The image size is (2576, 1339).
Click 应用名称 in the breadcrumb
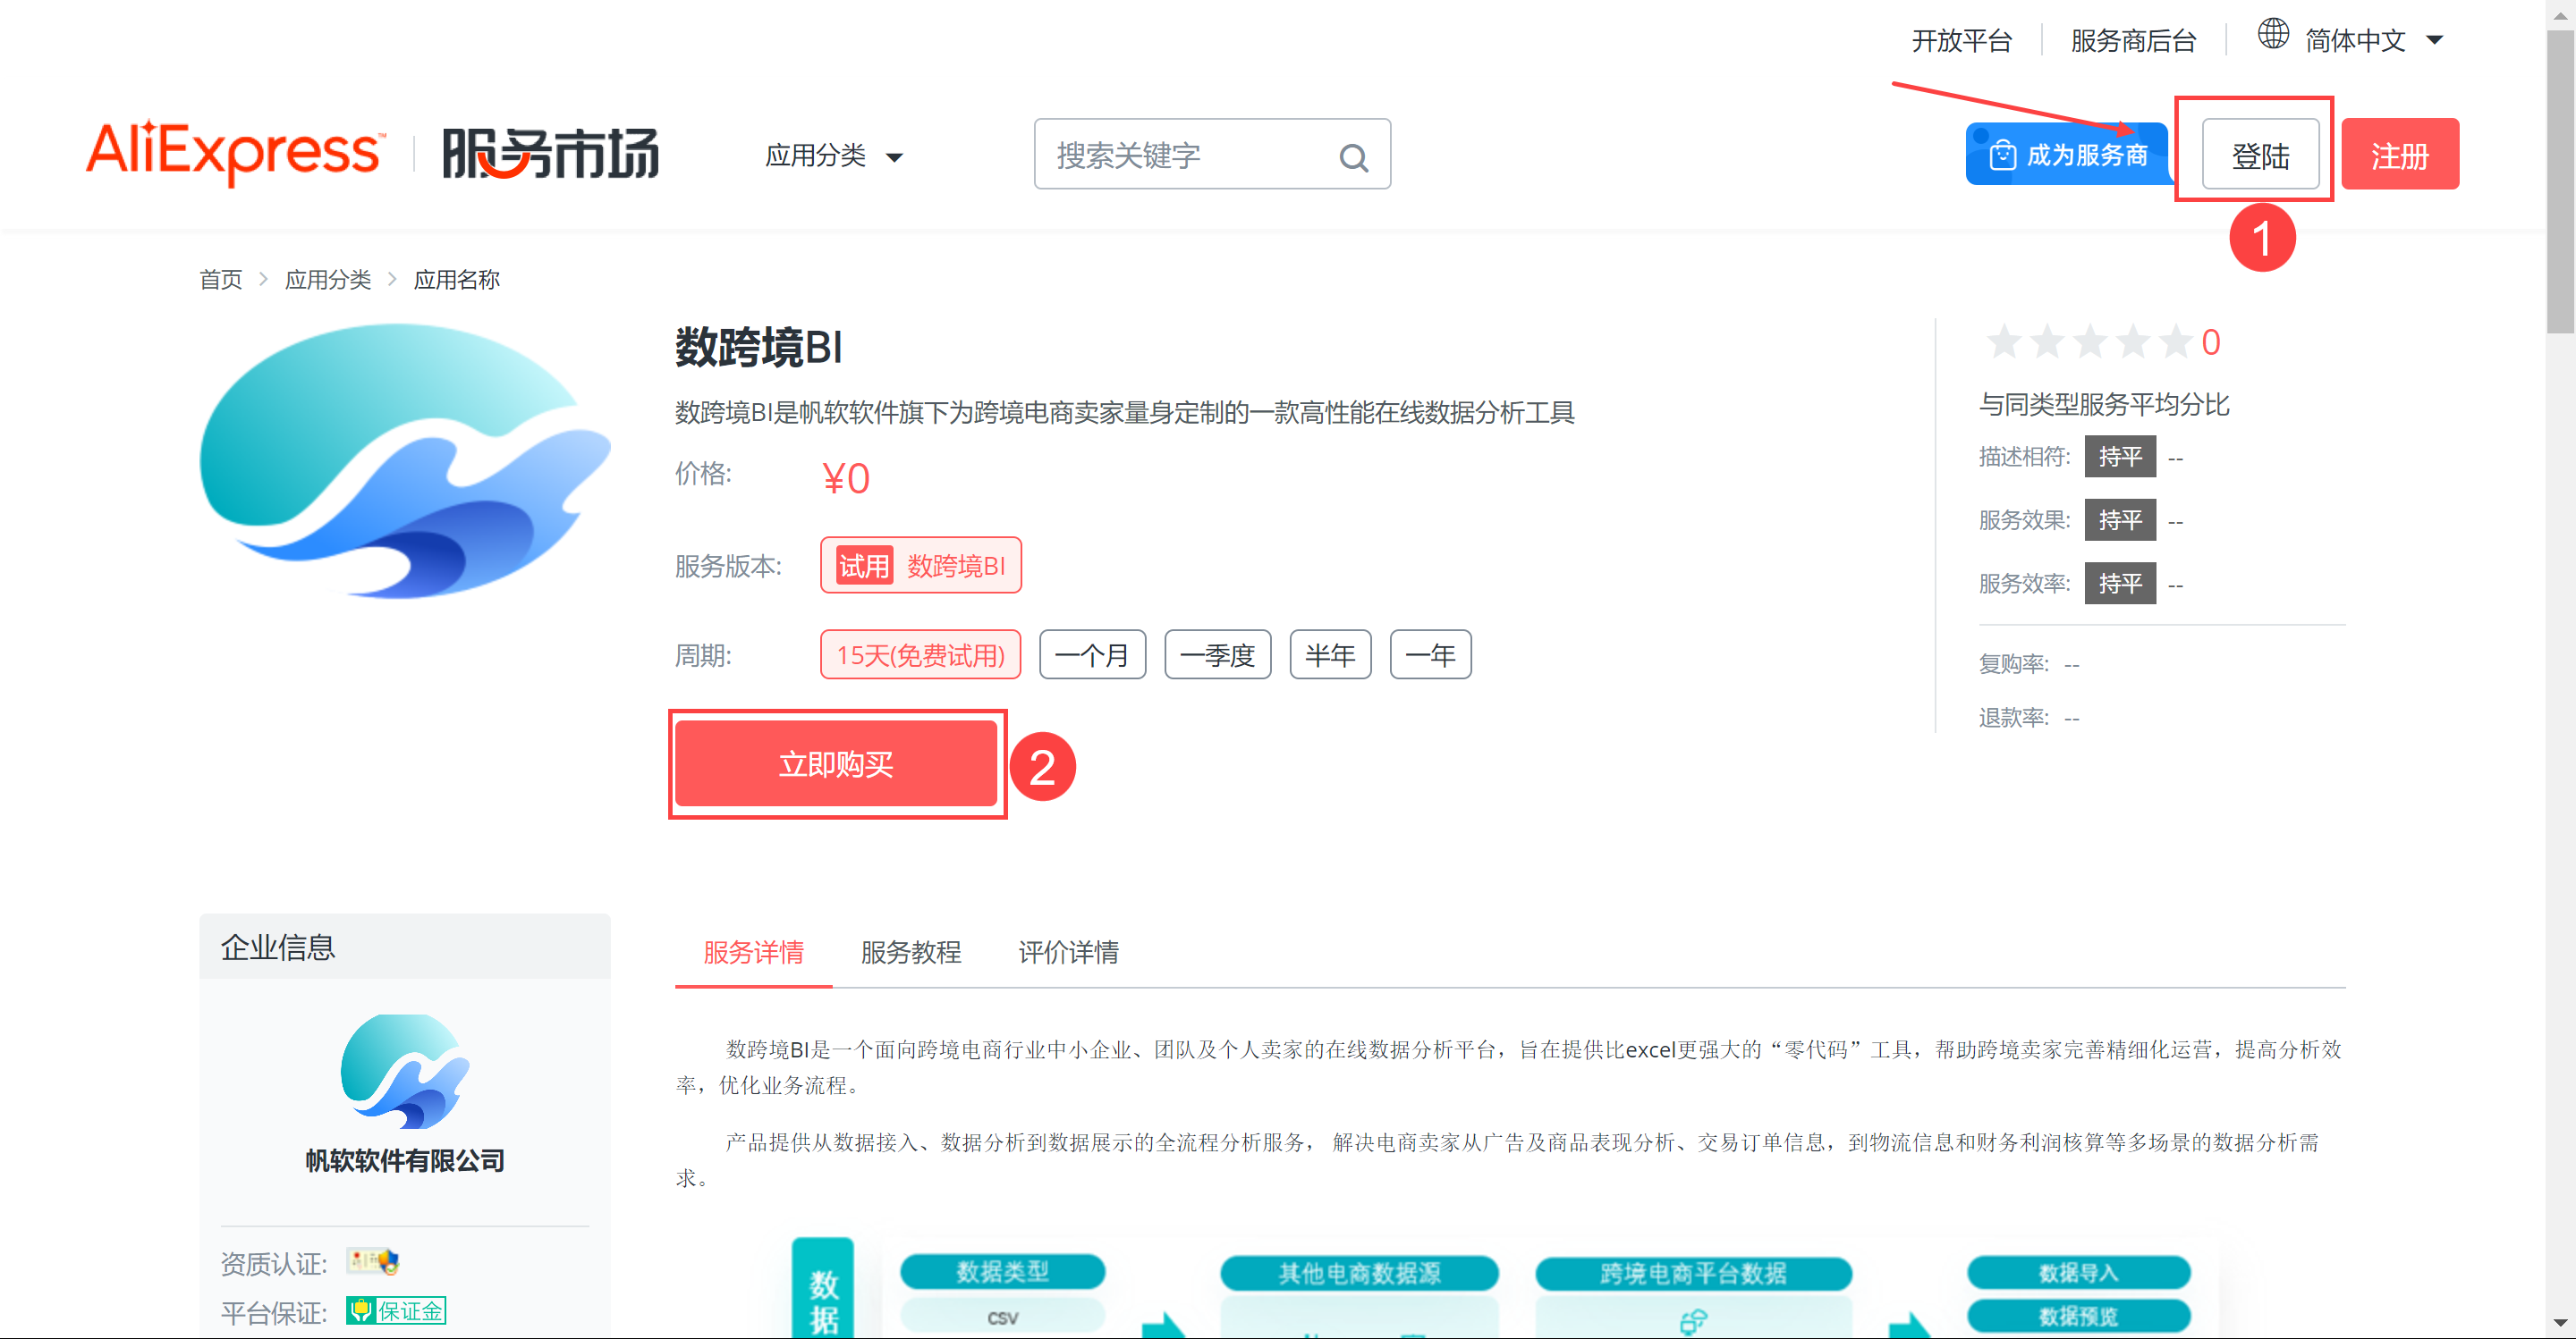(x=457, y=279)
